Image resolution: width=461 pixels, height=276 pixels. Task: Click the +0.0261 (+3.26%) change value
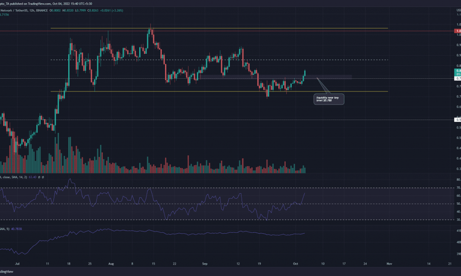[x=112, y=11]
